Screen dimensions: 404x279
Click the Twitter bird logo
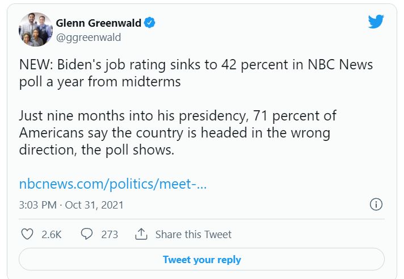[x=376, y=22]
